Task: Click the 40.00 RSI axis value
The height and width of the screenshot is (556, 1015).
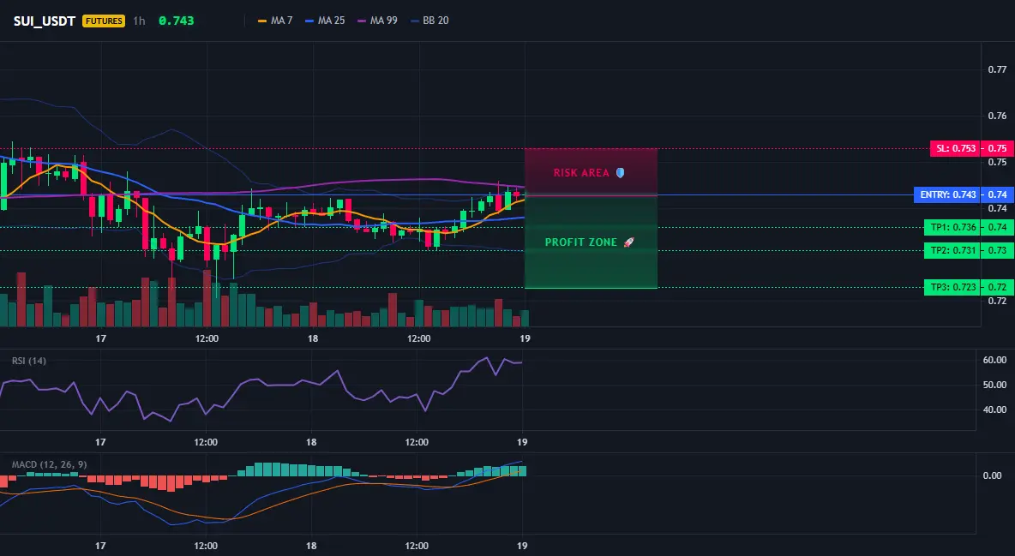Action: coord(995,409)
